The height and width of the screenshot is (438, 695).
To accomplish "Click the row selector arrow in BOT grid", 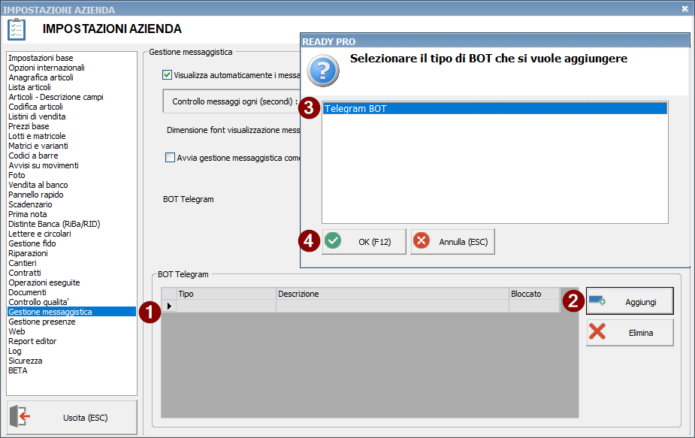I will [x=168, y=306].
